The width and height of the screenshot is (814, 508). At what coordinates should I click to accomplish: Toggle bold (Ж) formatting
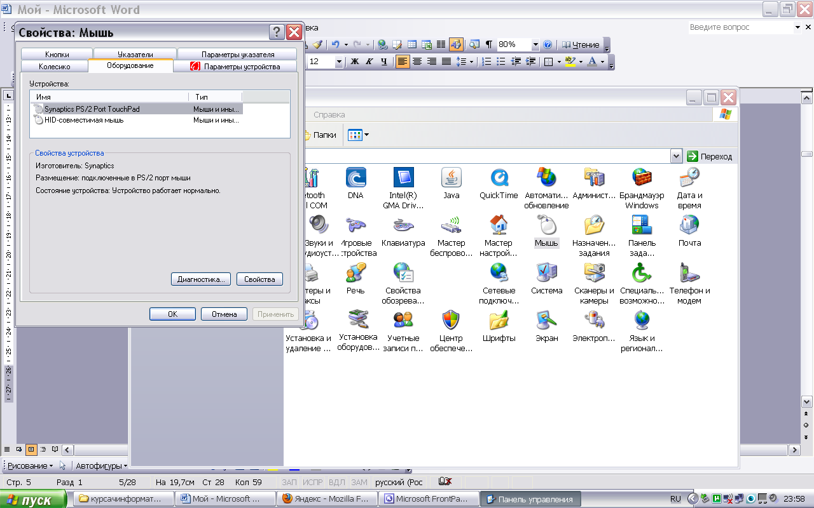tap(355, 62)
